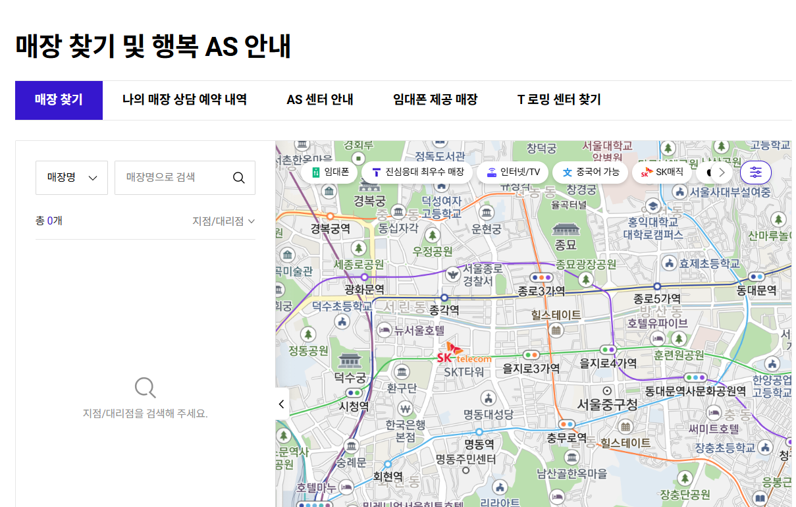Click the 운현궁 landmark icon on the map
The width and height of the screenshot is (796, 507).
[x=487, y=213]
